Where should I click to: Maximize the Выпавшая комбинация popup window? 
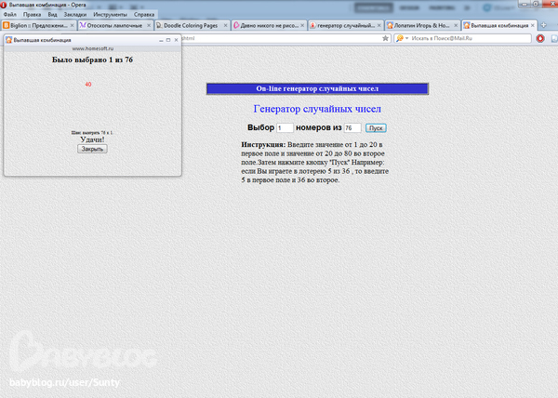pos(168,41)
